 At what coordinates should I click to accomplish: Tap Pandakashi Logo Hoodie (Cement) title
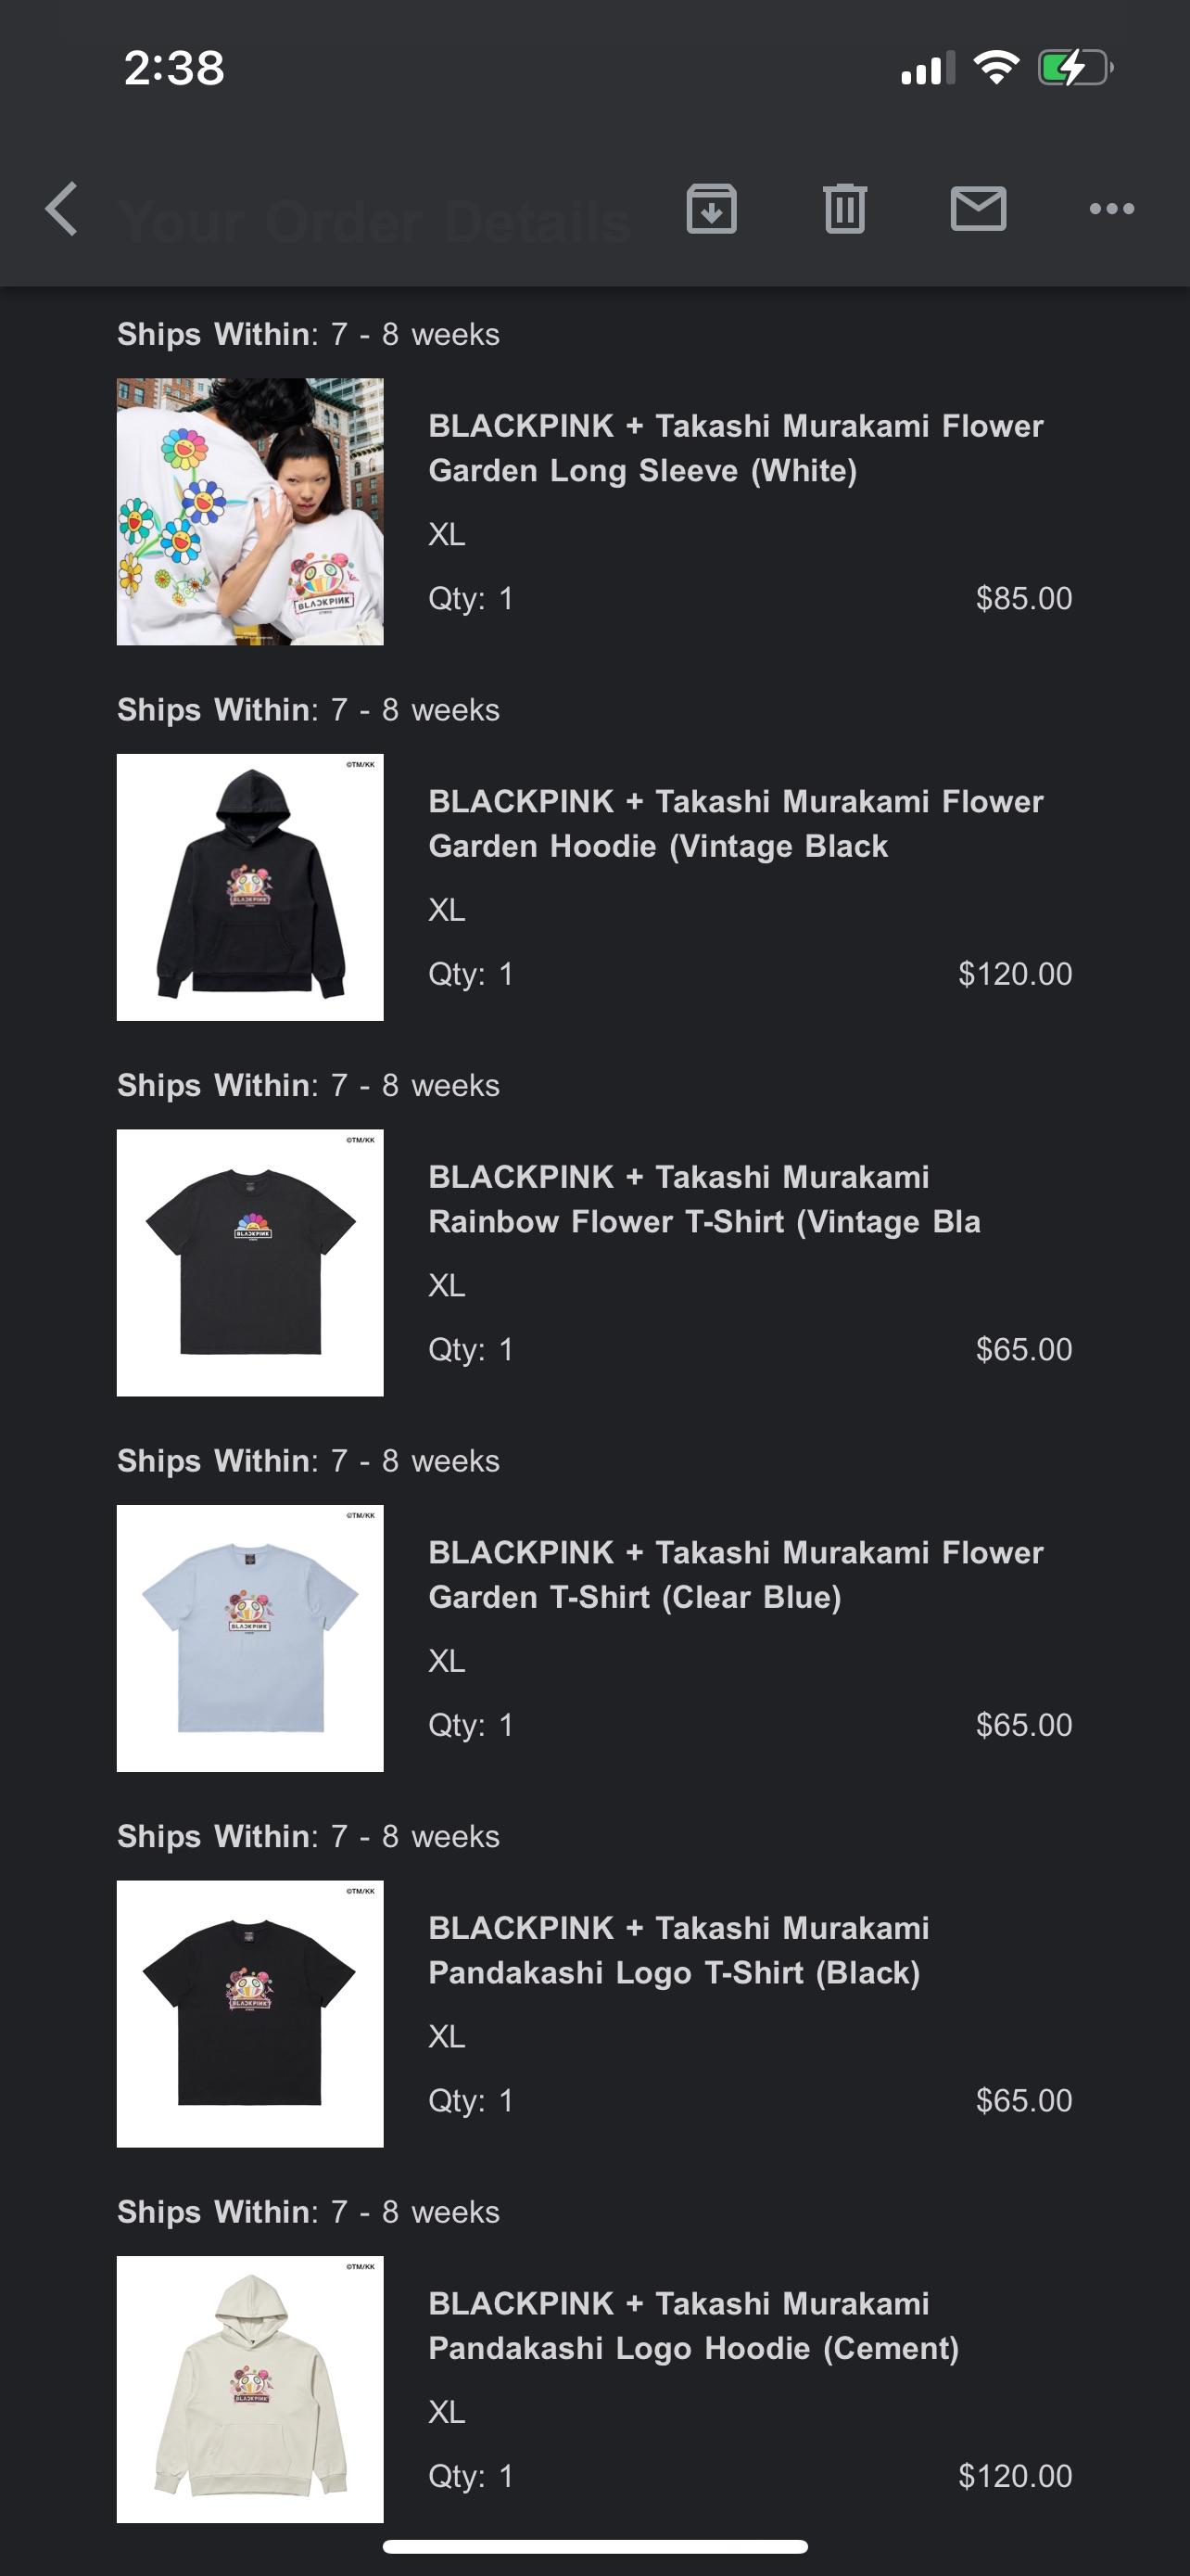point(693,2326)
